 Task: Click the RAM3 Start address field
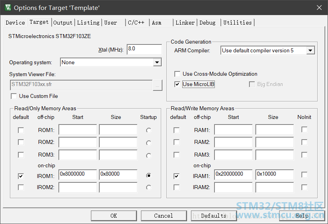(233, 155)
